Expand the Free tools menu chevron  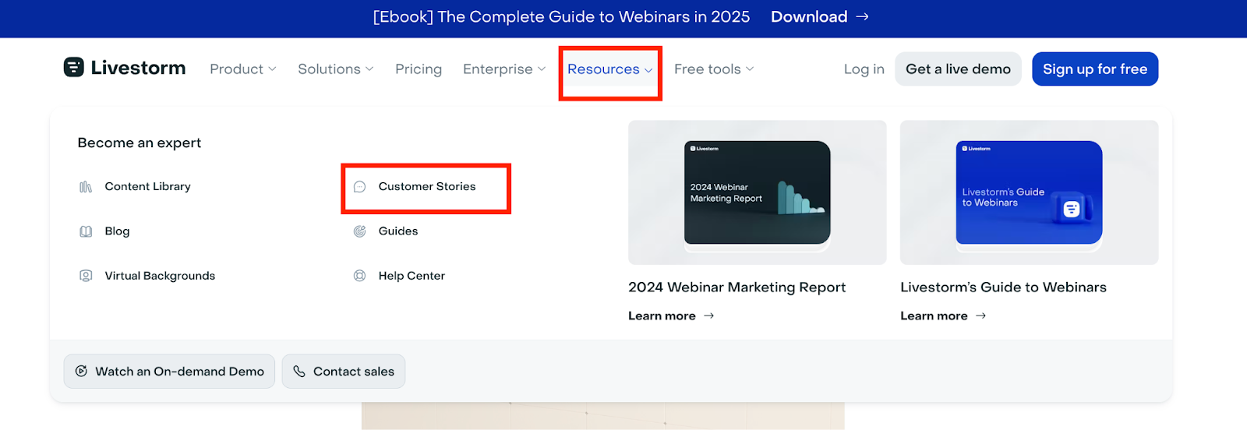point(750,69)
